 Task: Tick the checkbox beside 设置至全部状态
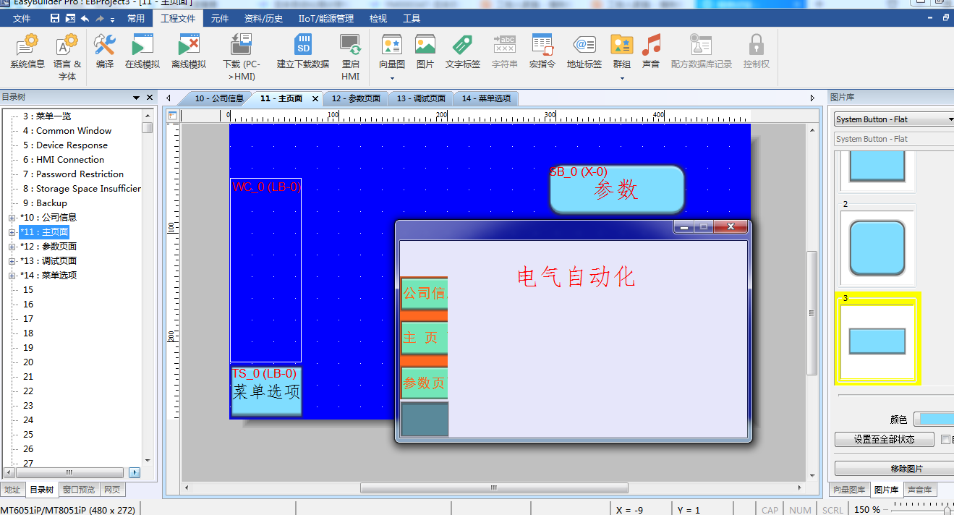tap(945, 439)
